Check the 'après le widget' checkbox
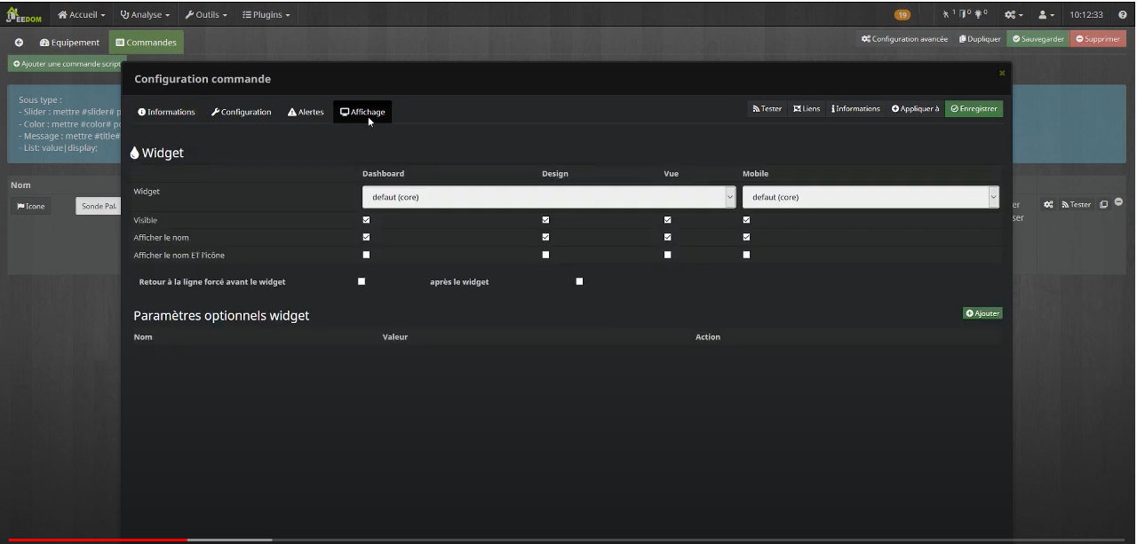The width and height of the screenshot is (1137, 544). [579, 281]
